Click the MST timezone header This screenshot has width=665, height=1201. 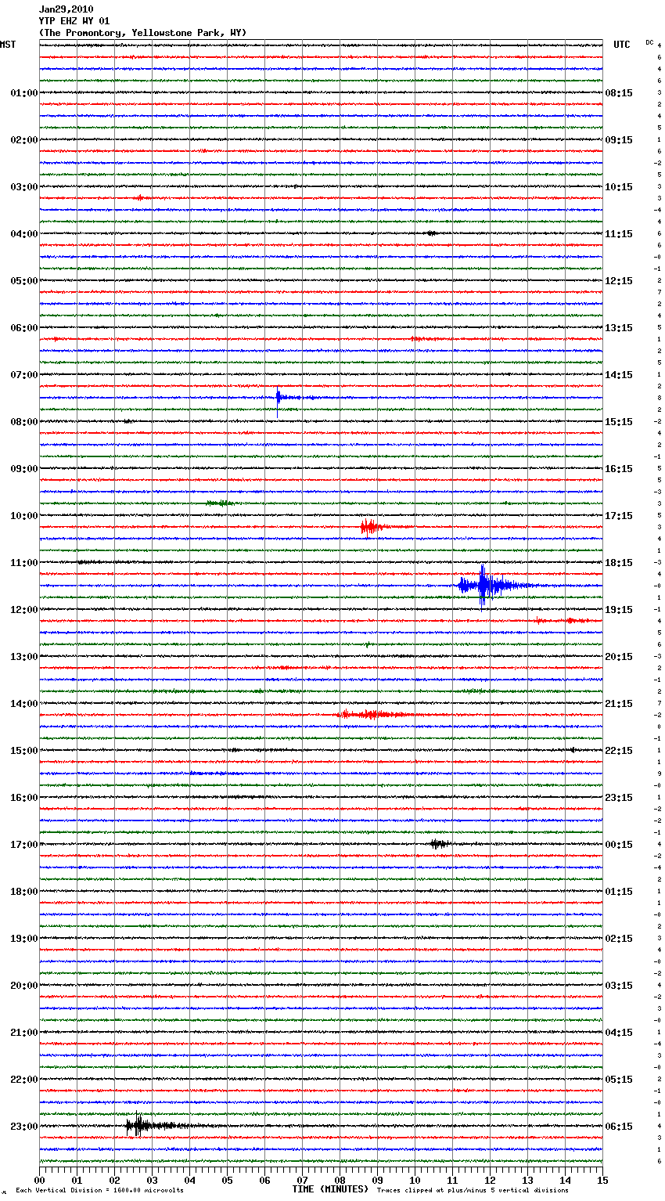[8, 45]
